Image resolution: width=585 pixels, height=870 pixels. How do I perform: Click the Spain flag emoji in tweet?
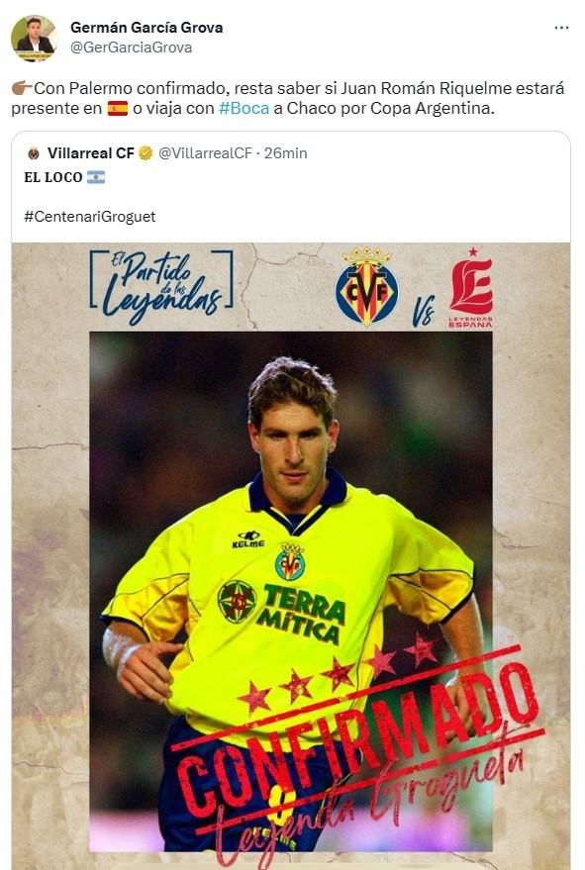117,108
